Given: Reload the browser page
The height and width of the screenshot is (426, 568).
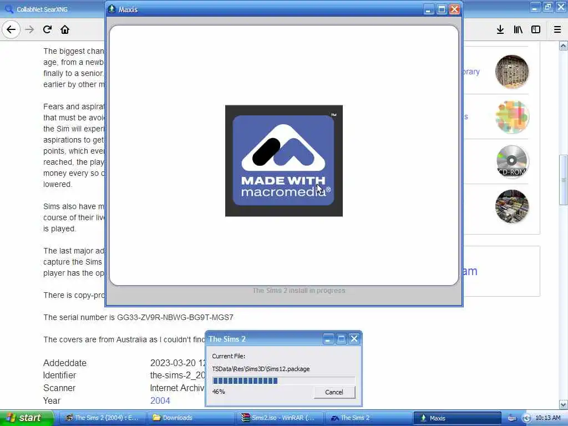Looking at the screenshot, I should pyautogui.click(x=47, y=29).
